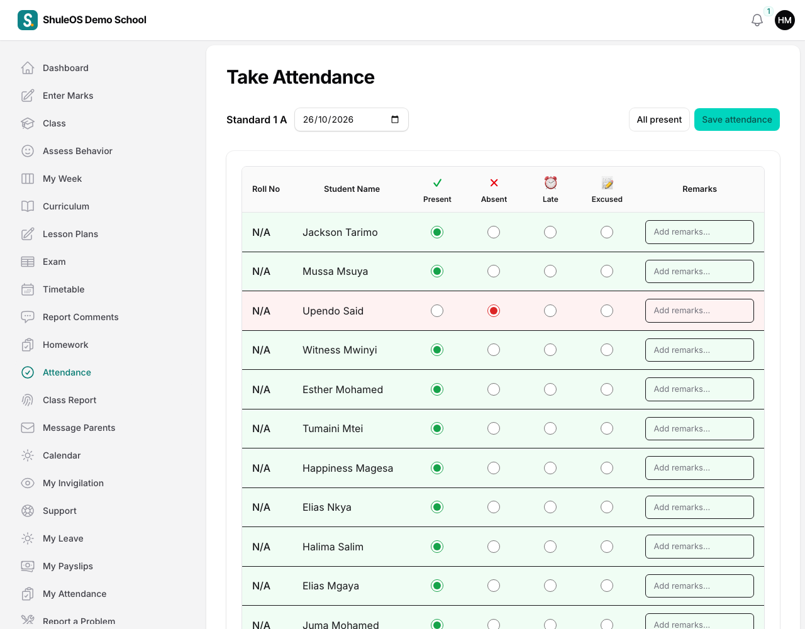Click Save attendance button
Screen dimensions: 805x629
(737, 120)
